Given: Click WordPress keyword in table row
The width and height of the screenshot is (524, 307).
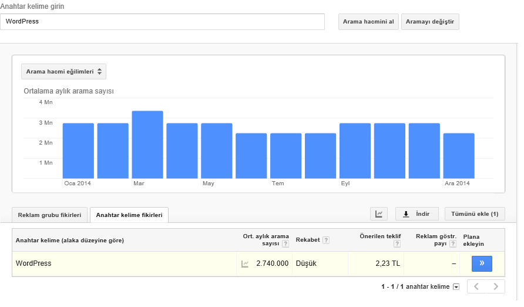Looking at the screenshot, I should (33, 263).
